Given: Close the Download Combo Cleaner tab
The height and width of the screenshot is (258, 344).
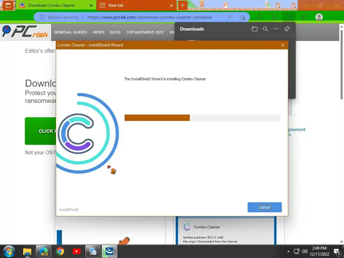Looking at the screenshot, I should pyautogui.click(x=91, y=5).
